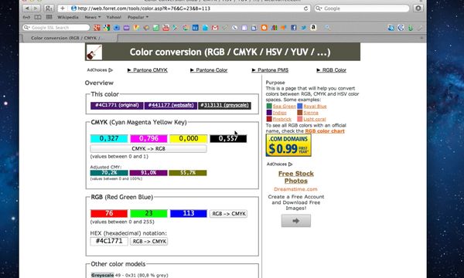Click the HEX notation #4C1771 input field
Image resolution: width=464 pixels, height=278 pixels.
[109, 241]
